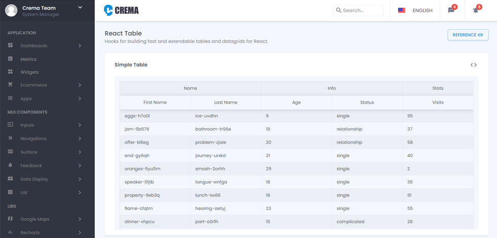Viewport: 497px width, 238px height.
Task: Click the cell property-9eb3q
Action: (155, 196)
